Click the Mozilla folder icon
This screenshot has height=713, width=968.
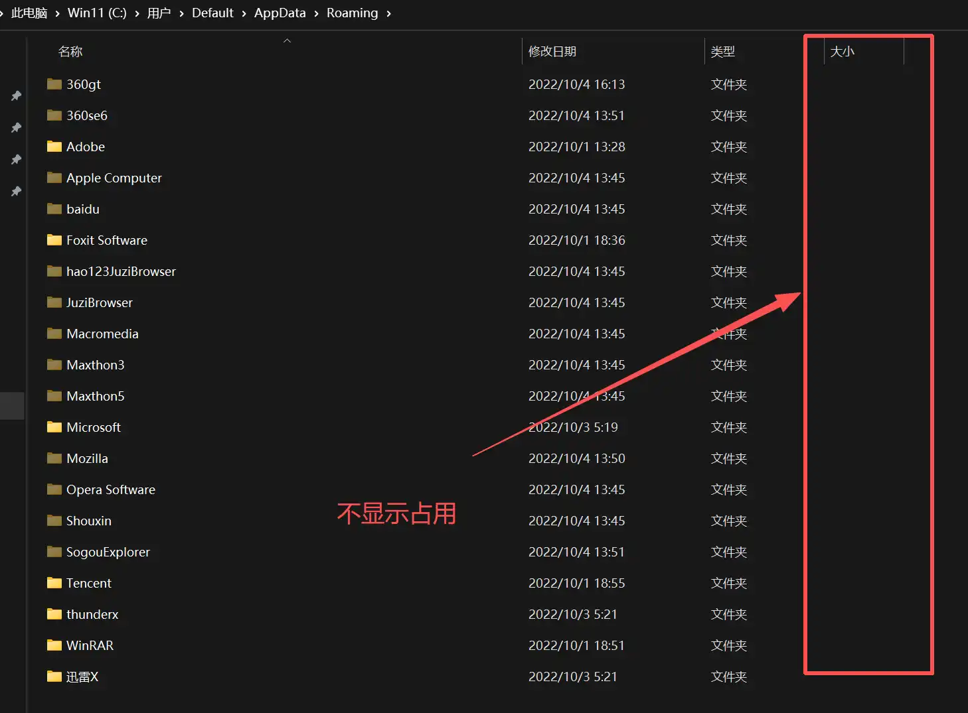[x=54, y=458]
